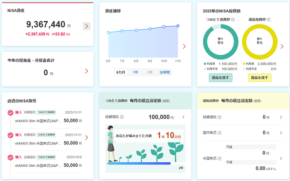Open 2025年のNISA投資額 detail arrow
This screenshot has height=181, width=290.
tap(282, 46)
